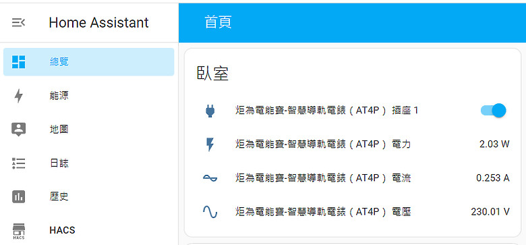526x245 pixels.
Task: Click the 230.01 V voltage value
Action: 490,212
